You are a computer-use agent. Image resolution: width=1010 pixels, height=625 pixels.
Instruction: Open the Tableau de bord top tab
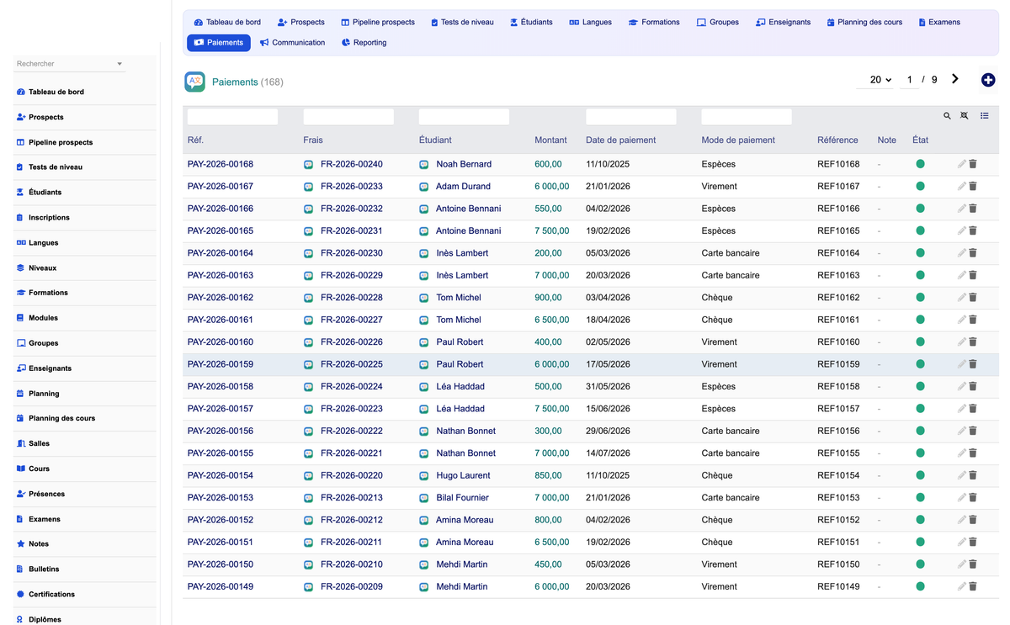[x=227, y=22]
